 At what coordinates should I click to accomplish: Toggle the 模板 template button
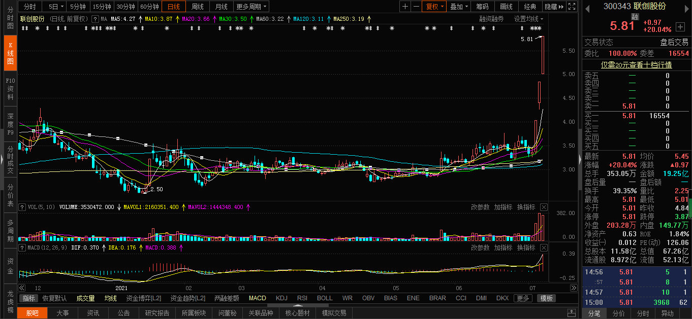pyautogui.click(x=546, y=298)
